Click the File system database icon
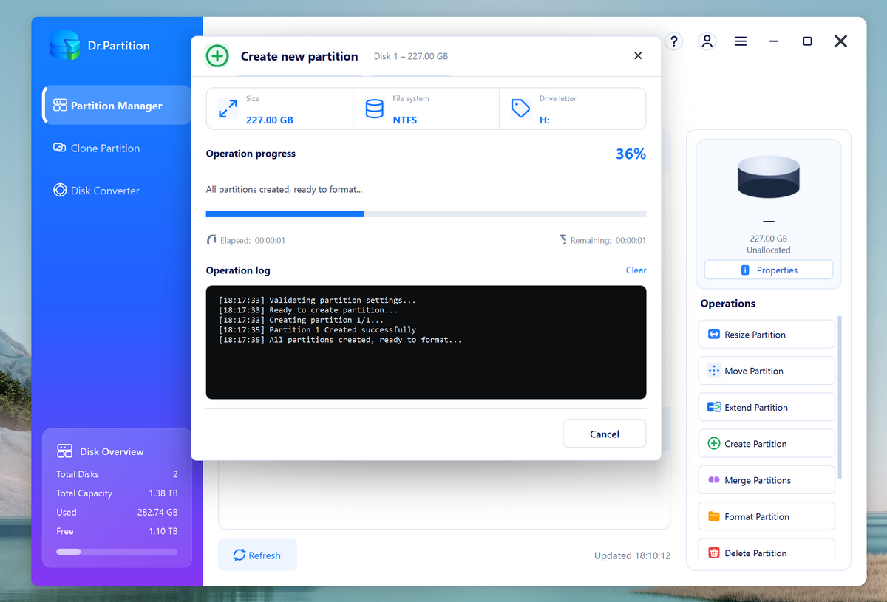887x602 pixels. point(375,109)
